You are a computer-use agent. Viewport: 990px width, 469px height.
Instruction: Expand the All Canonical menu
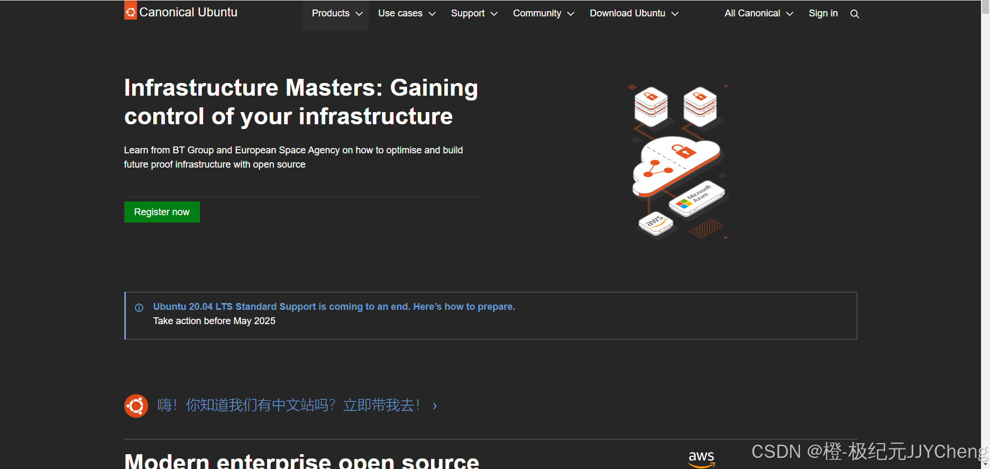point(758,14)
